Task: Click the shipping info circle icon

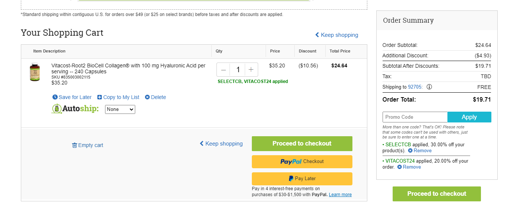Action: [x=429, y=87]
